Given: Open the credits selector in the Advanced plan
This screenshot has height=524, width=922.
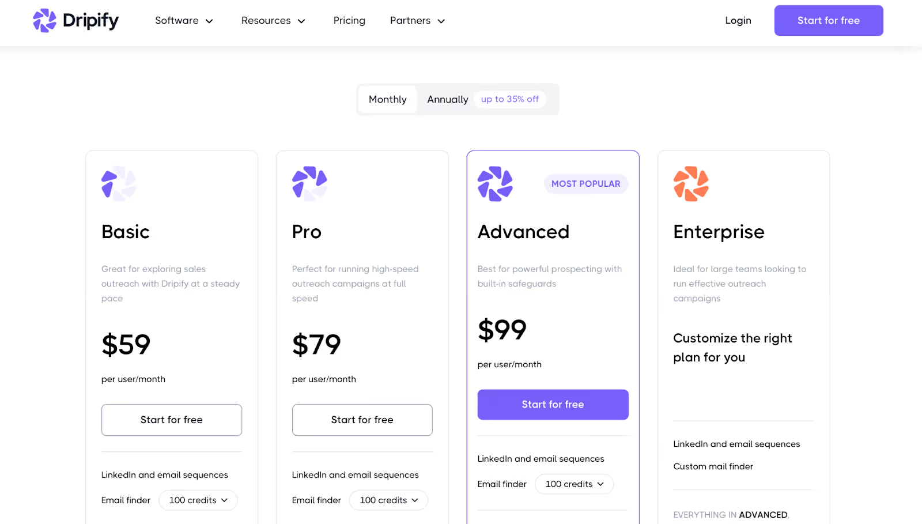Looking at the screenshot, I should 574,484.
